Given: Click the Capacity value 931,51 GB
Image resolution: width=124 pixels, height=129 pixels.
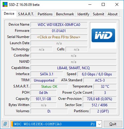Looking at the screenshot, I should (x=44, y=99).
